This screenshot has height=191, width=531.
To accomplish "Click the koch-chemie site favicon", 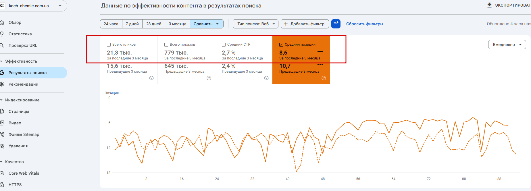I will pos(2,6).
